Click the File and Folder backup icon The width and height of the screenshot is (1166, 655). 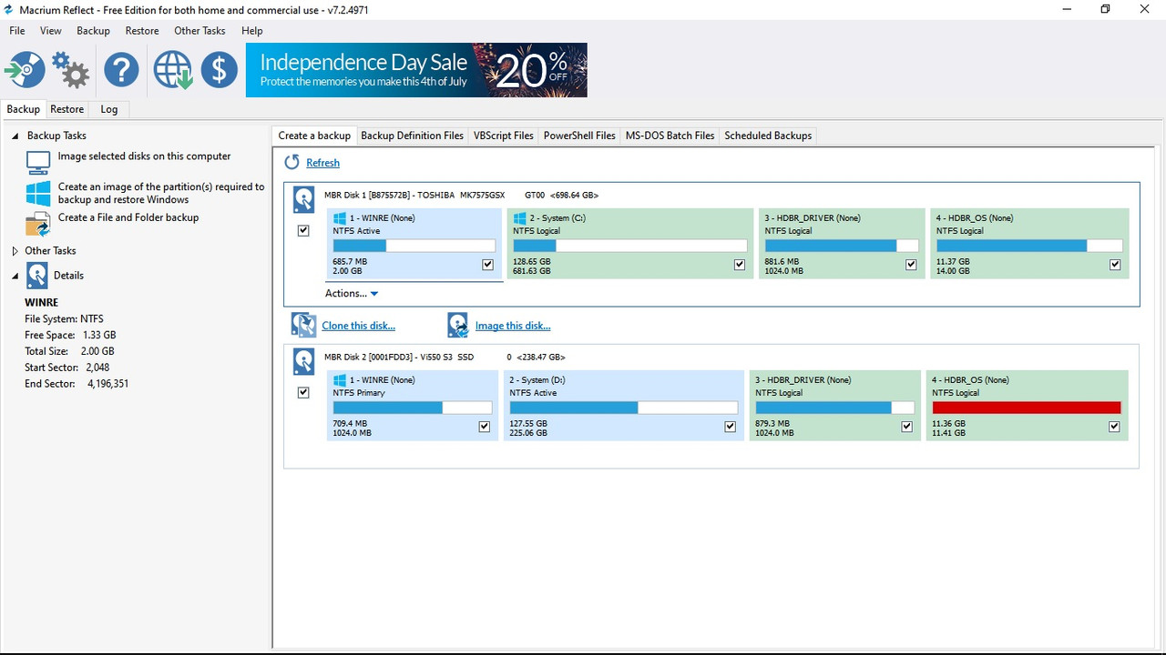(x=38, y=224)
